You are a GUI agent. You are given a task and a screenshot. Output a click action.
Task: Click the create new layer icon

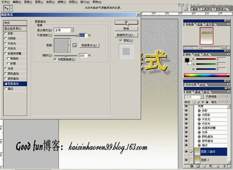(x=218, y=166)
